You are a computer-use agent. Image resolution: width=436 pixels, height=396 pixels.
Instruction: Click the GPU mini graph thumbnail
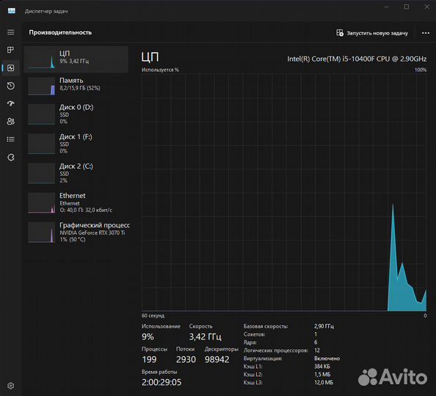(41, 232)
